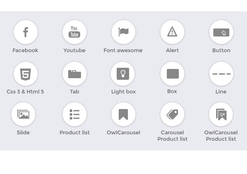This screenshot has width=247, height=174.
Task: Click the Box element icon
Action: (x=172, y=74)
